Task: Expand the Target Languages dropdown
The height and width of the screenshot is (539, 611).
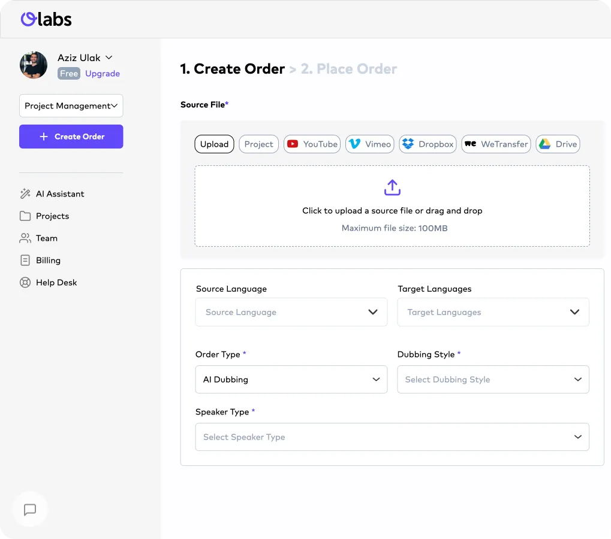Action: coord(493,312)
